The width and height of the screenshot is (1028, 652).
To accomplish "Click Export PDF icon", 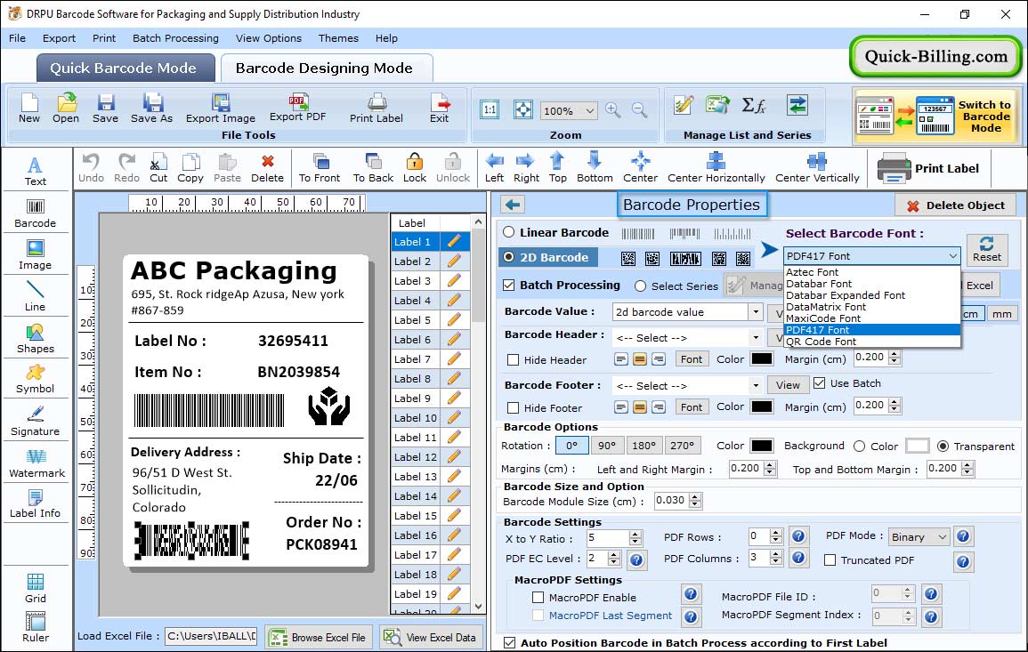I will coord(297,109).
